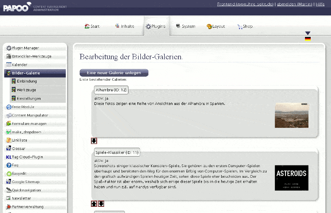The height and width of the screenshot is (213, 331).
Task: Click the Bilder-Galerie icon in sidebar
Action: pyautogui.click(x=8, y=73)
